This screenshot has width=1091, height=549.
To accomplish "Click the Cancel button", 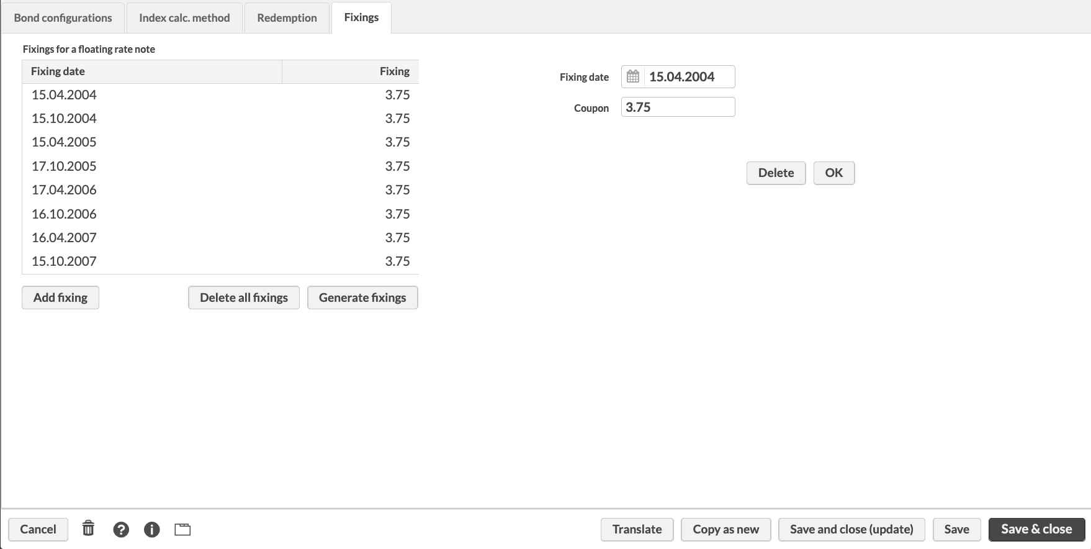I will (38, 529).
